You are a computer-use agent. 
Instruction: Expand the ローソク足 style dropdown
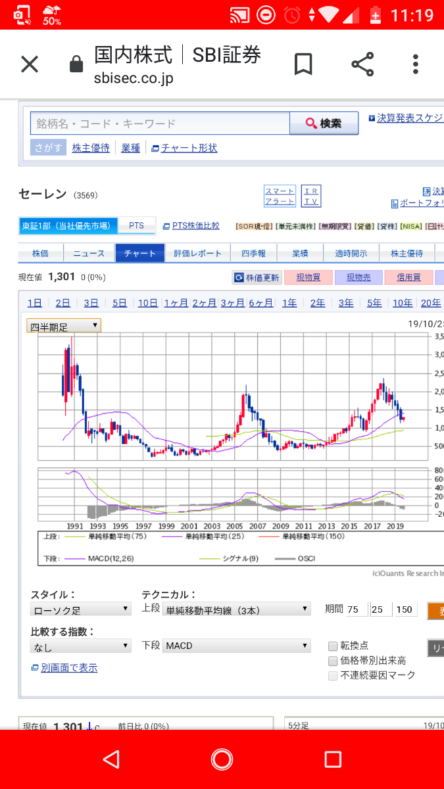[81, 610]
